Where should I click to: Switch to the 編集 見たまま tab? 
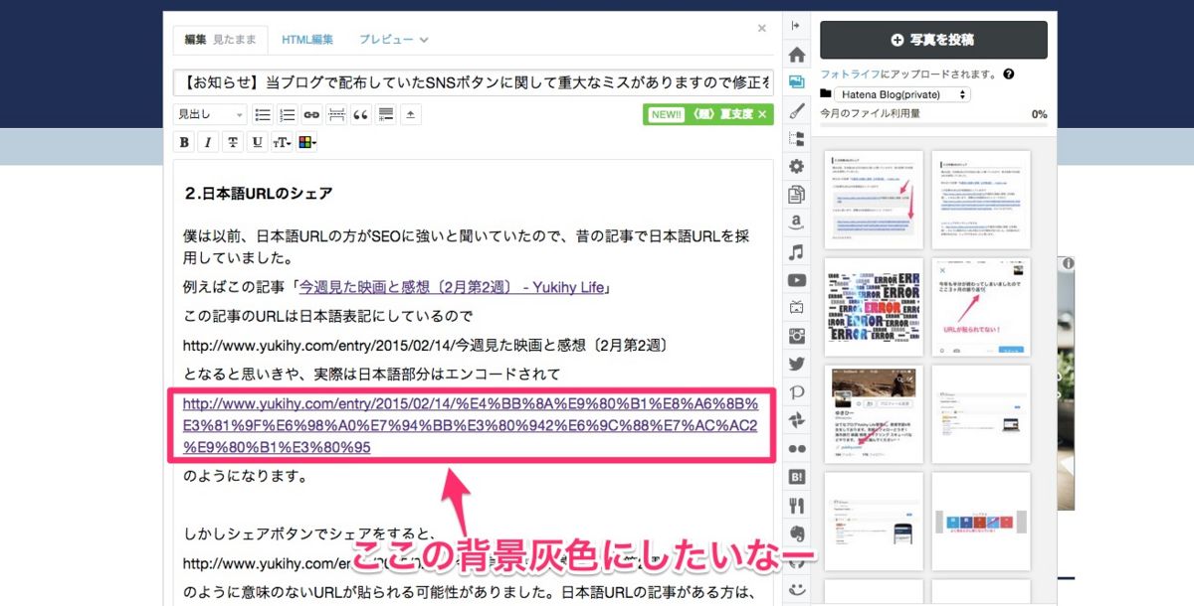tap(219, 40)
